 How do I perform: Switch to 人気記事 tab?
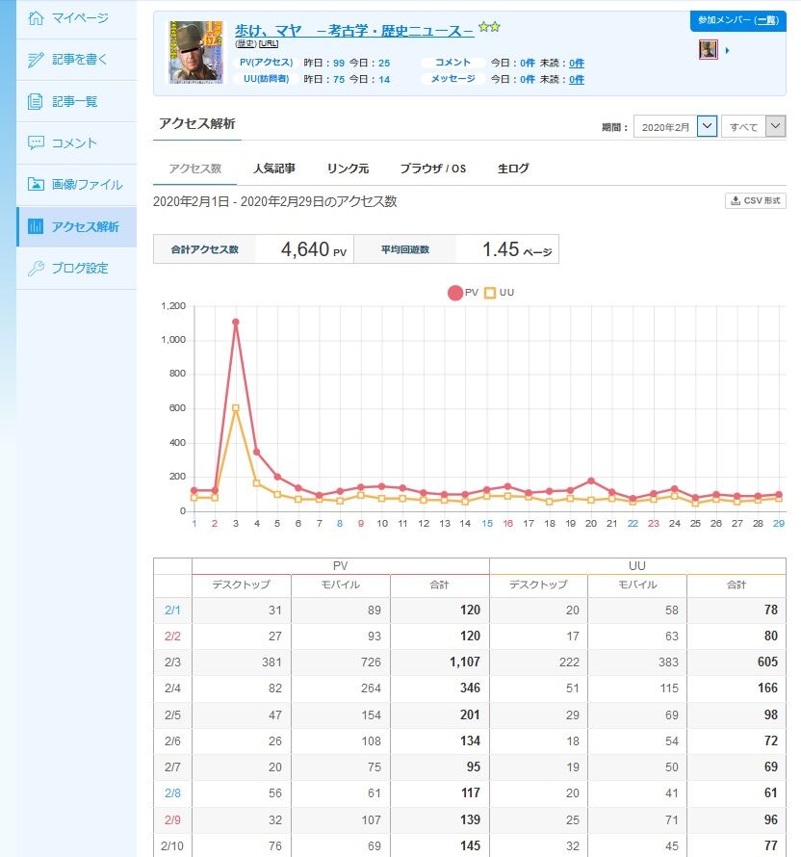pos(274,169)
